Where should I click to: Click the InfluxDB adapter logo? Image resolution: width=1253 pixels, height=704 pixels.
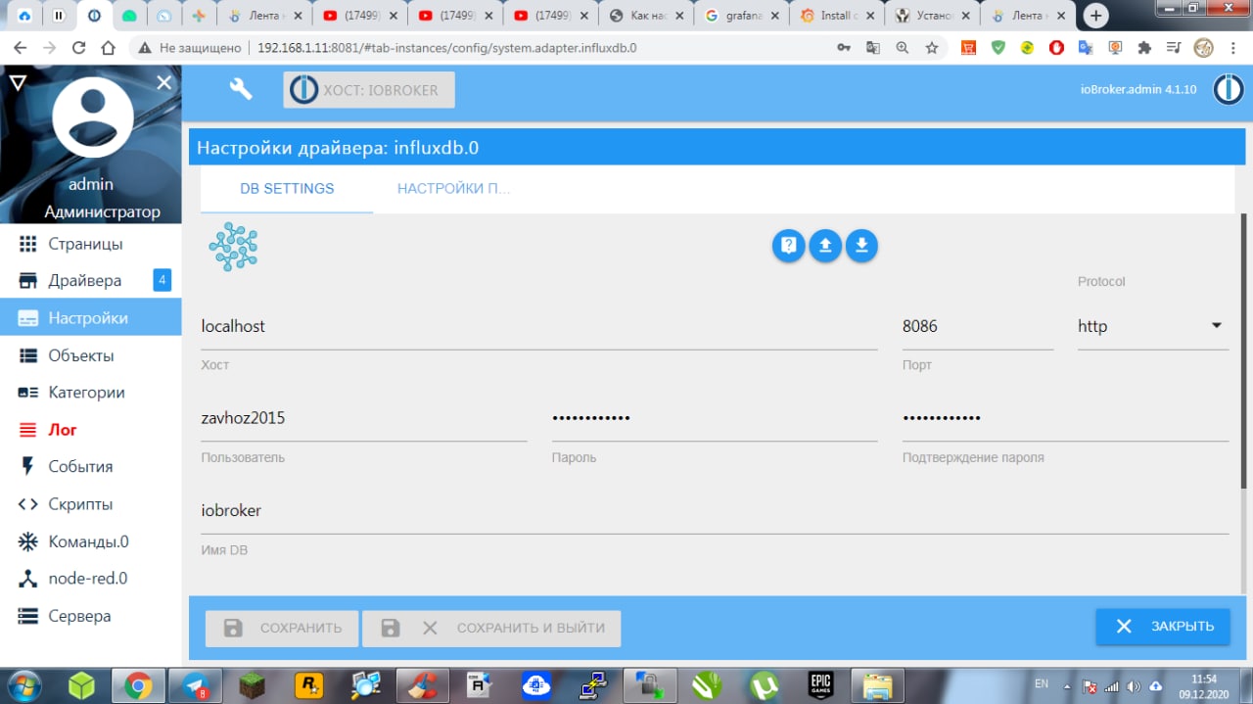tap(233, 247)
